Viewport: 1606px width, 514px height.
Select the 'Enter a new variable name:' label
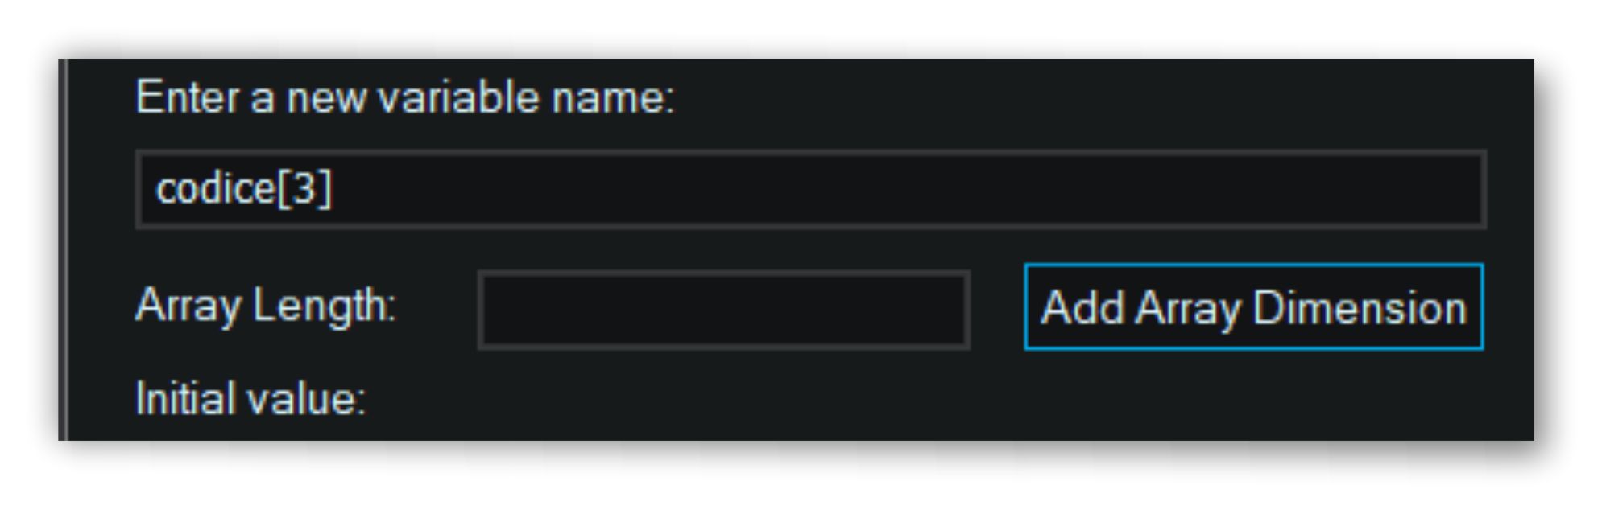(404, 97)
